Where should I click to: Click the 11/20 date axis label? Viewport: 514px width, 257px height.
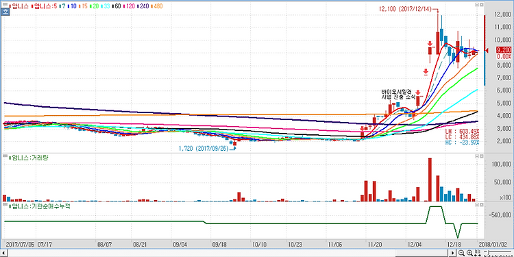tap(376, 245)
